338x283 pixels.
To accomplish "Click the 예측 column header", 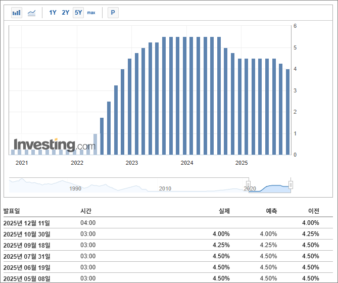I will click(271, 211).
